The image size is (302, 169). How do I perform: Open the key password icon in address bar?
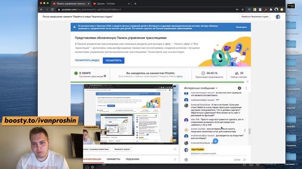click(237, 9)
